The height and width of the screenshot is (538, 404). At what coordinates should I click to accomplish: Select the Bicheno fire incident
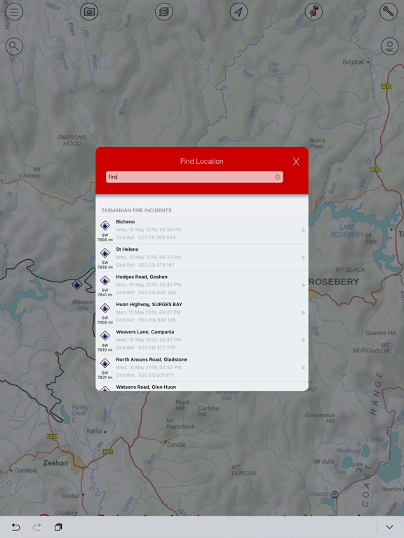pyautogui.click(x=202, y=230)
